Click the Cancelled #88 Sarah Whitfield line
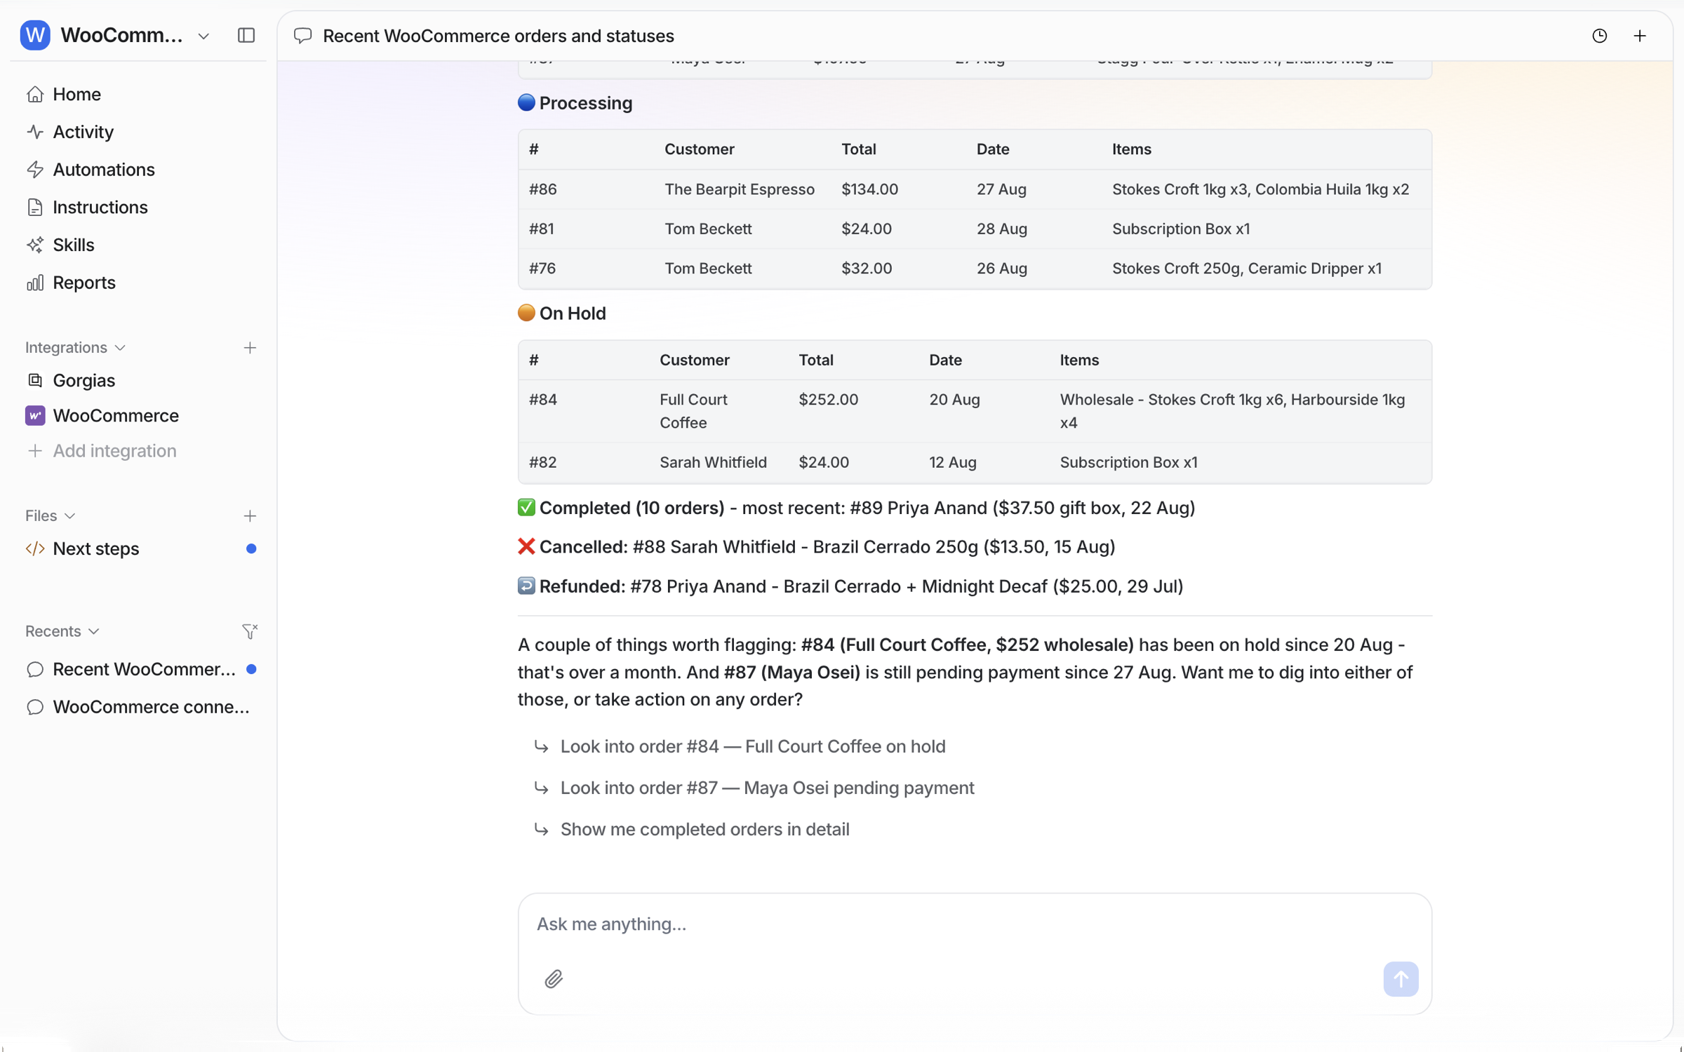The image size is (1684, 1052). (x=816, y=546)
